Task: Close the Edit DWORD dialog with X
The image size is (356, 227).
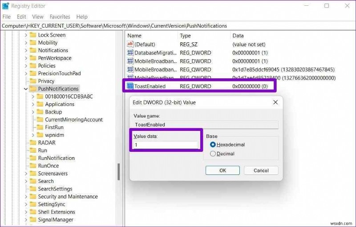Action: pyautogui.click(x=275, y=102)
